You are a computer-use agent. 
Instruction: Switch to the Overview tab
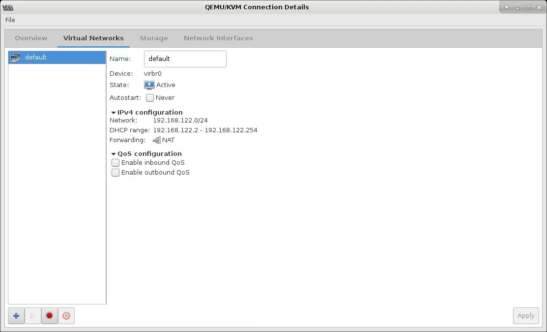point(31,38)
